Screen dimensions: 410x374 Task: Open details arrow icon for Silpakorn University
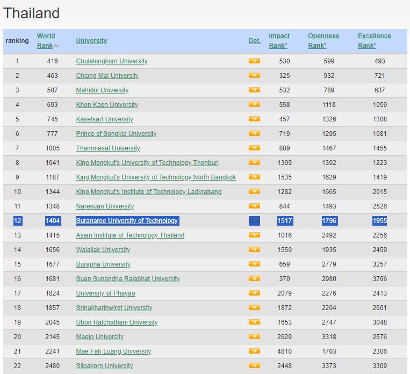point(254,365)
